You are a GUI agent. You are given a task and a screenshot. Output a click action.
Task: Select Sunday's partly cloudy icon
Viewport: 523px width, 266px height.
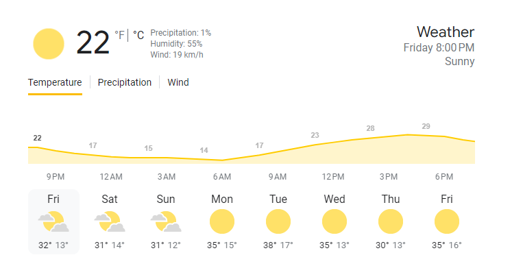pos(166,221)
